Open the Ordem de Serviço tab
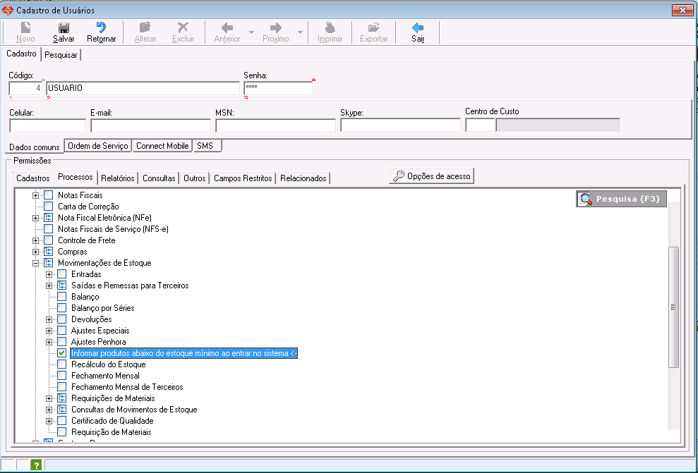Image resolution: width=698 pixels, height=473 pixels. 98,146
